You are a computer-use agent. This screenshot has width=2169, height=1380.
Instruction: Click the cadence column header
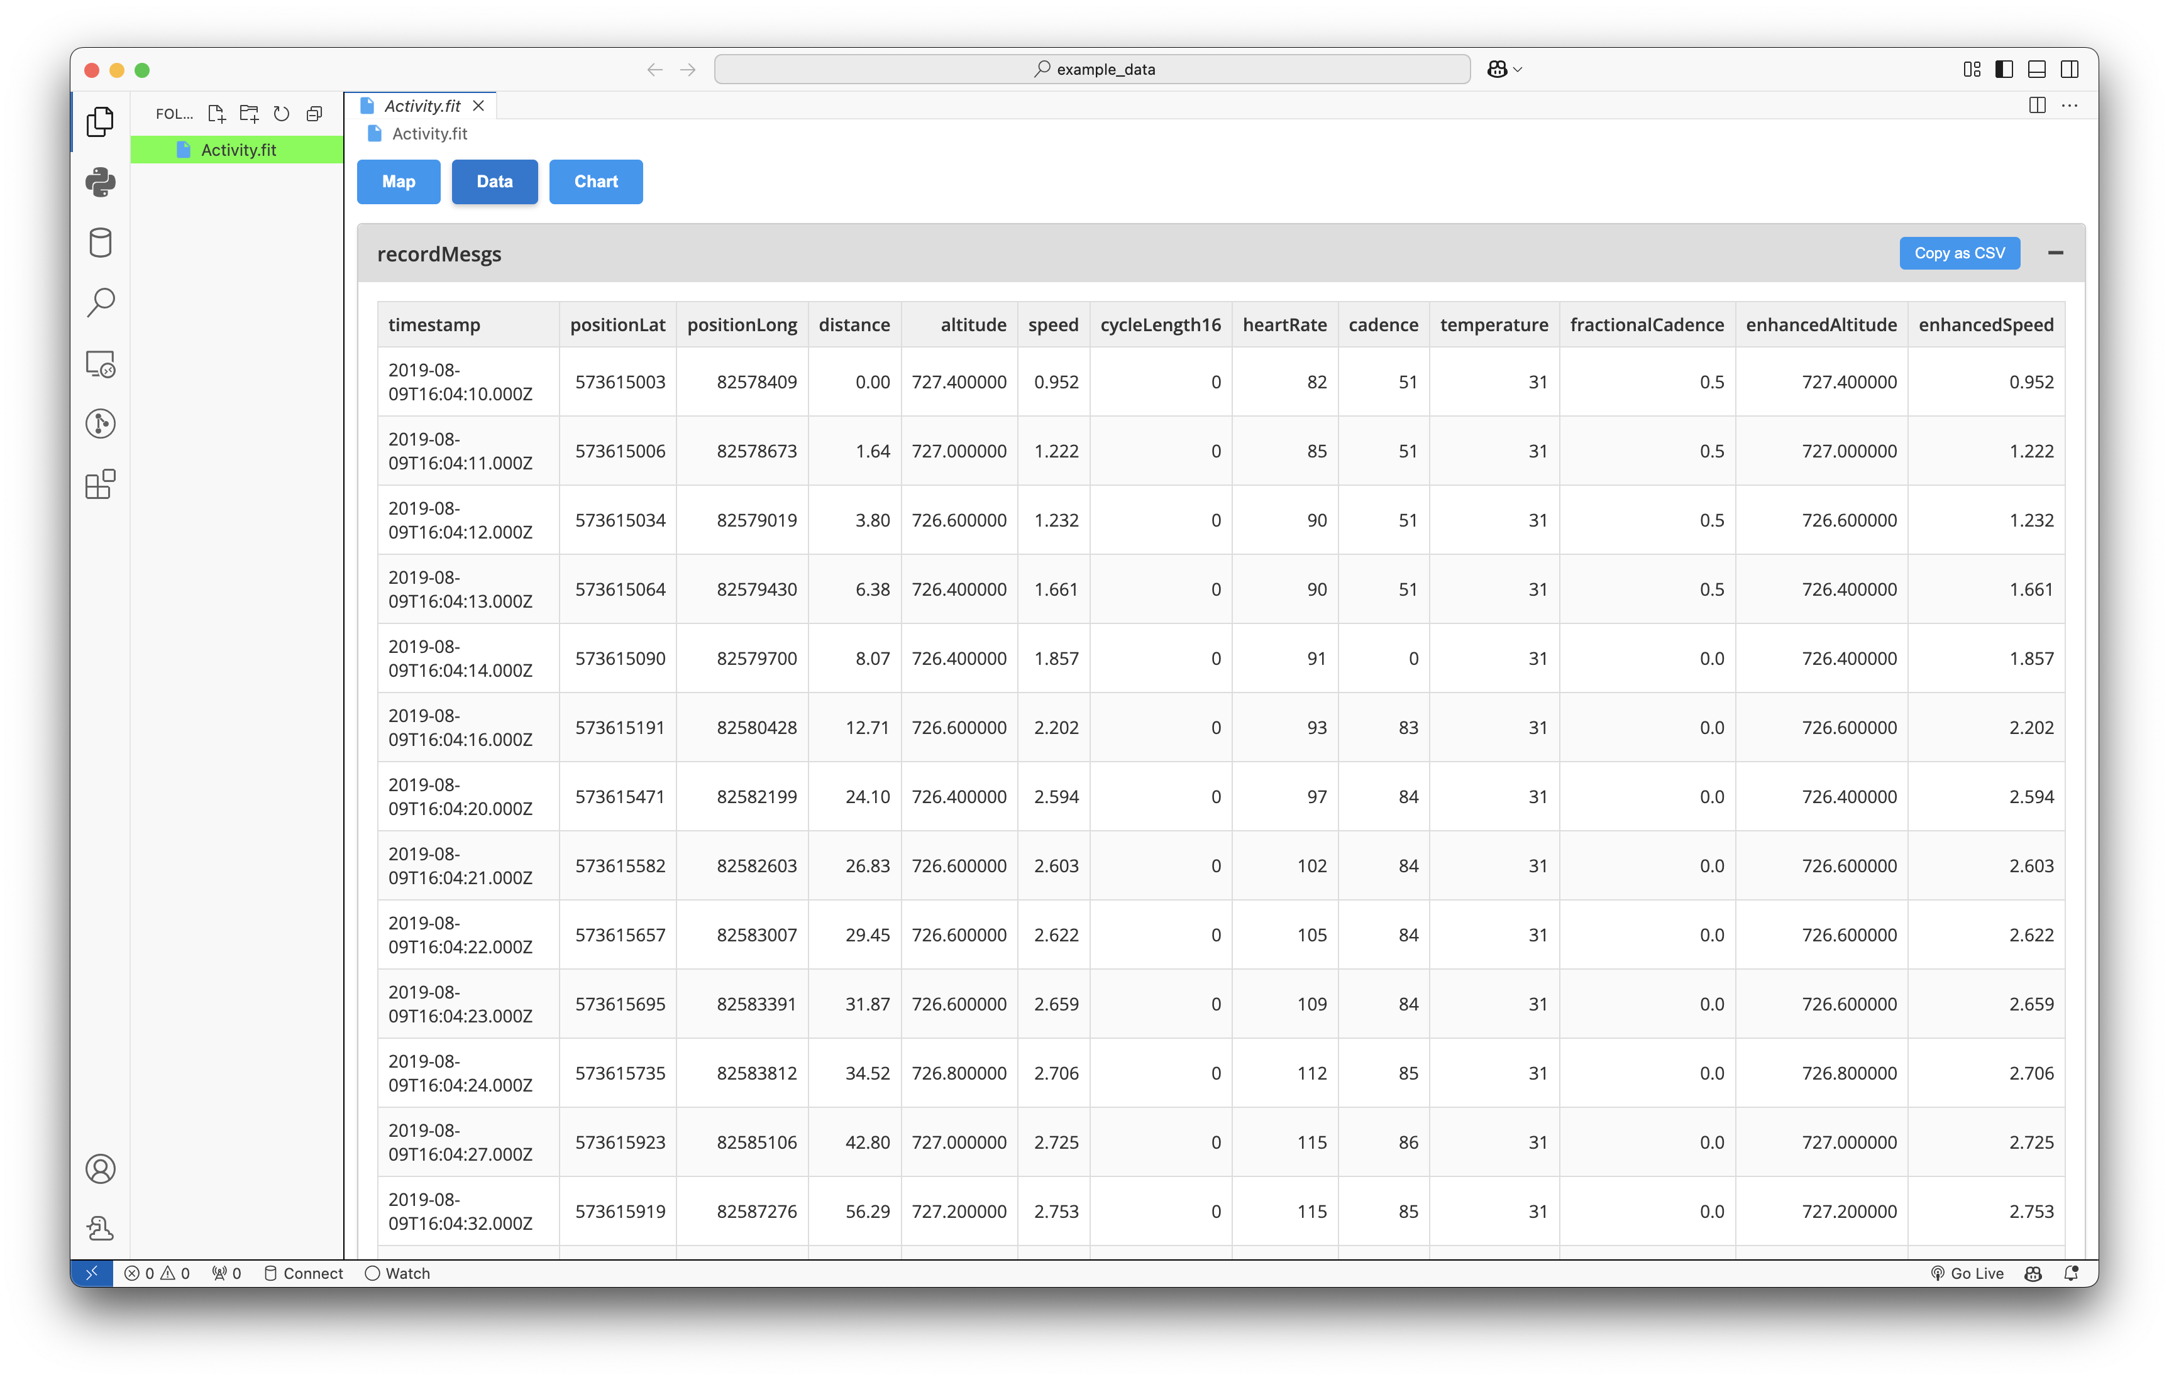click(x=1384, y=324)
